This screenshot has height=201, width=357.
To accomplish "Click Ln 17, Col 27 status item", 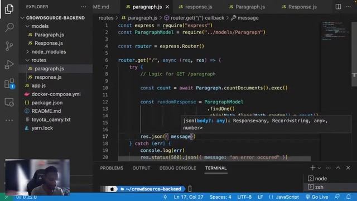I will pos(189,197).
